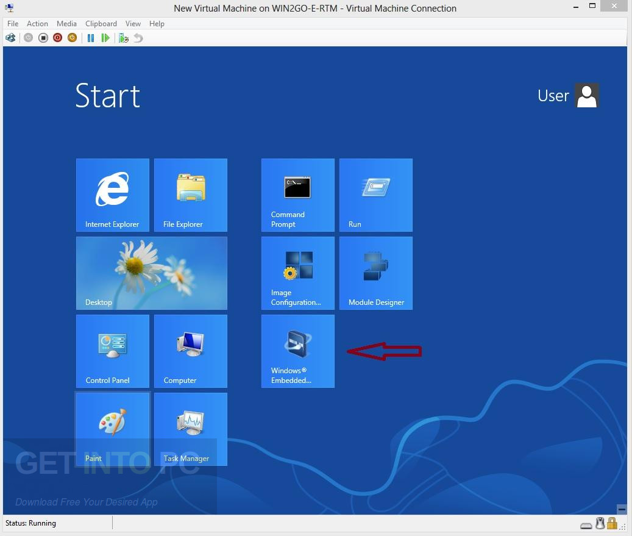Click the keyboard icon in the status bar
Viewport: 632px width, 536px height.
tap(586, 525)
